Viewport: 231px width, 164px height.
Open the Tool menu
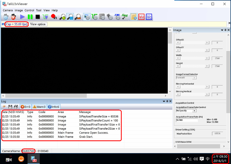pos(39,10)
